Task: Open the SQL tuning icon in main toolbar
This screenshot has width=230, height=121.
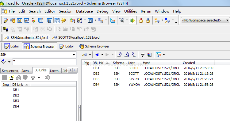Action: click(34, 20)
